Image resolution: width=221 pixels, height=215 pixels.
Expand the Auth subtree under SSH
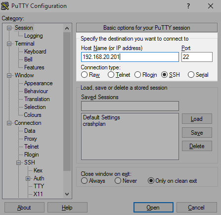tap(28, 178)
